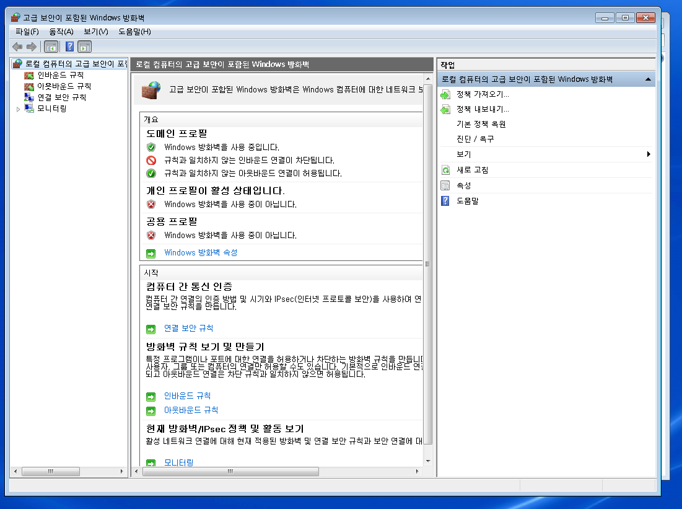
Task: Click the 방화벽 규칙 보기 및 만들기 heading
Action: tap(205, 347)
